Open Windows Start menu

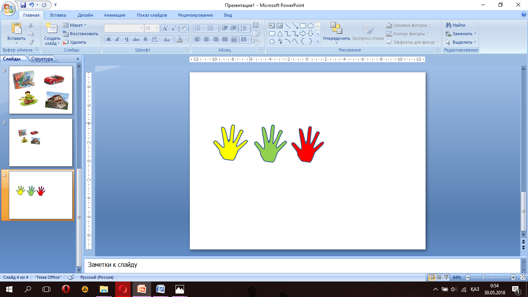coord(9,289)
